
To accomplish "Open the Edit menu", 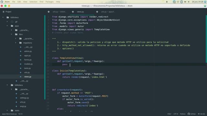I will (x=19, y=2).
